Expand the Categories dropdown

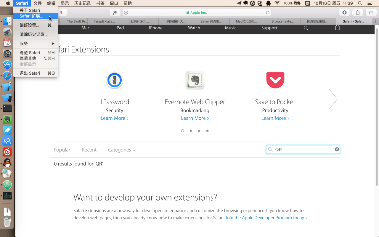tap(122, 150)
